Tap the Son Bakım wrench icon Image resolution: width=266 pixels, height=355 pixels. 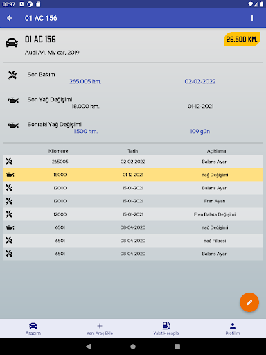point(12,75)
